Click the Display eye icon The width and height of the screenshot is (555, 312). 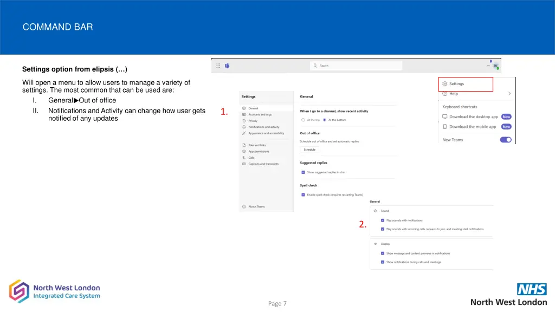[x=376, y=244]
